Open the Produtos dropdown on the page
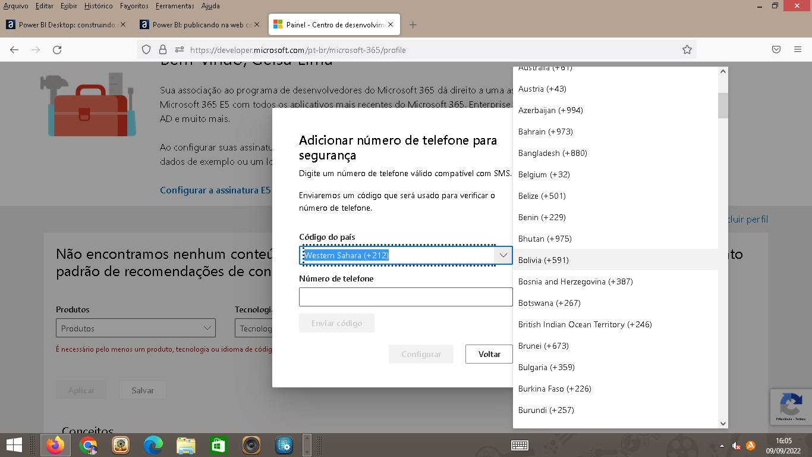The image size is (812, 457). click(136, 328)
